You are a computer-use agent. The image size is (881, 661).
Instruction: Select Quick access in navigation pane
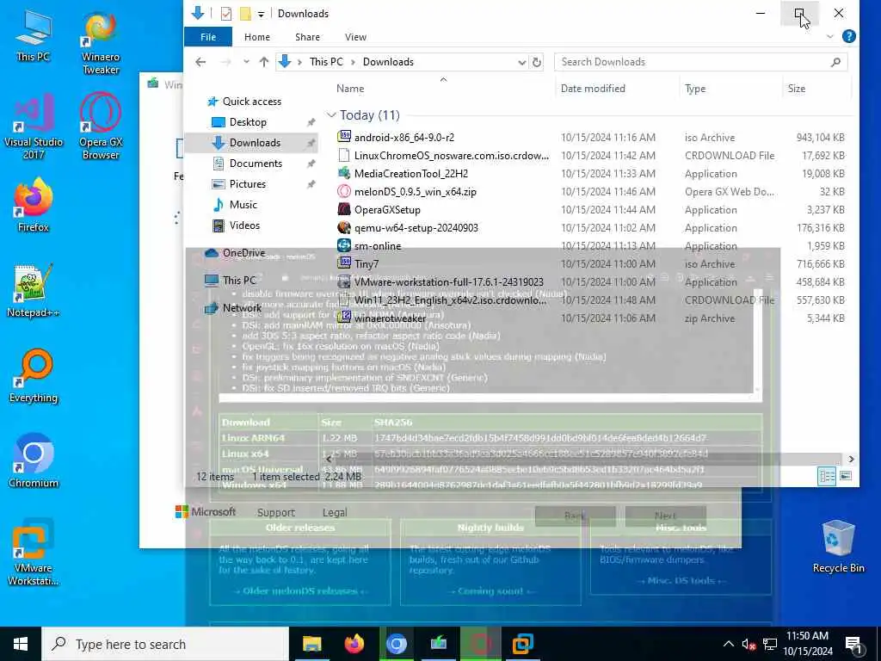pyautogui.click(x=252, y=102)
